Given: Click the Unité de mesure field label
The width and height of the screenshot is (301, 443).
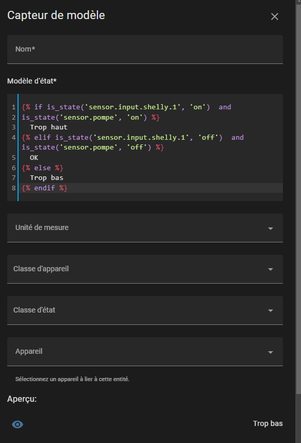Looking at the screenshot, I should coord(42,227).
